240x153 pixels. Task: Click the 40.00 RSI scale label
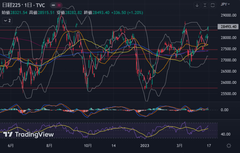[x=226, y=134]
